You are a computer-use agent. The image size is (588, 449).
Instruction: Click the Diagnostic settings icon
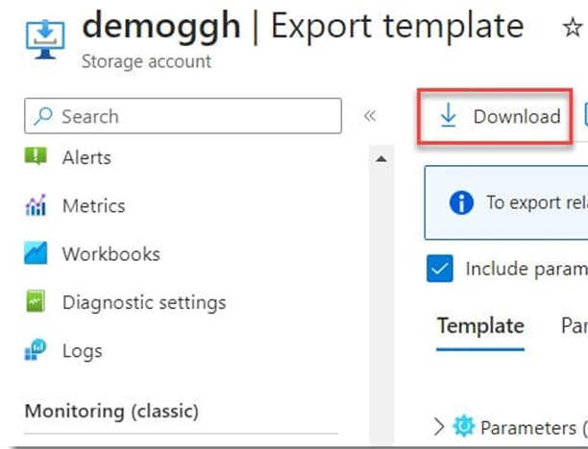[36, 301]
